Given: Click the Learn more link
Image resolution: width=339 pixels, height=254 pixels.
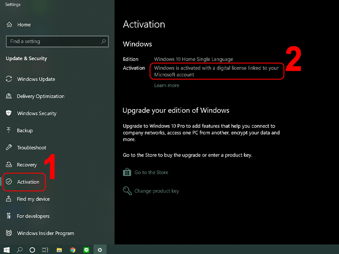Looking at the screenshot, I should [167, 86].
